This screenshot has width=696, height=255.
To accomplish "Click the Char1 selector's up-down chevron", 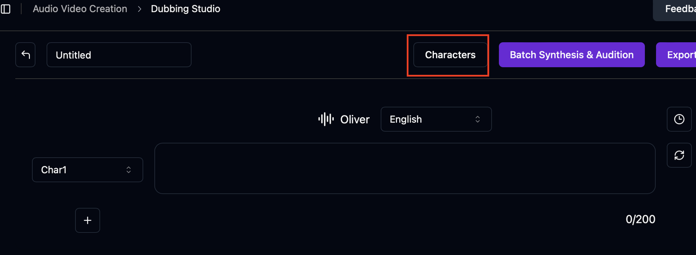I will tap(129, 170).
